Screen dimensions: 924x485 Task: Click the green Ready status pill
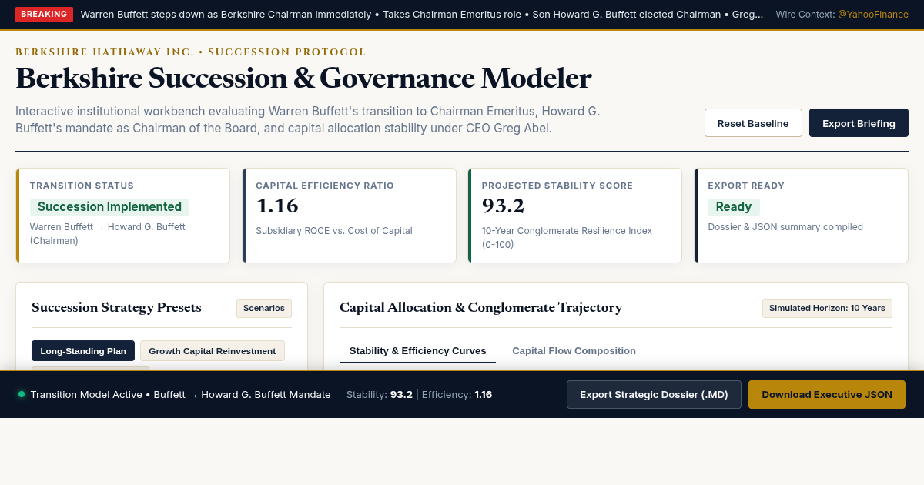pyautogui.click(x=734, y=207)
